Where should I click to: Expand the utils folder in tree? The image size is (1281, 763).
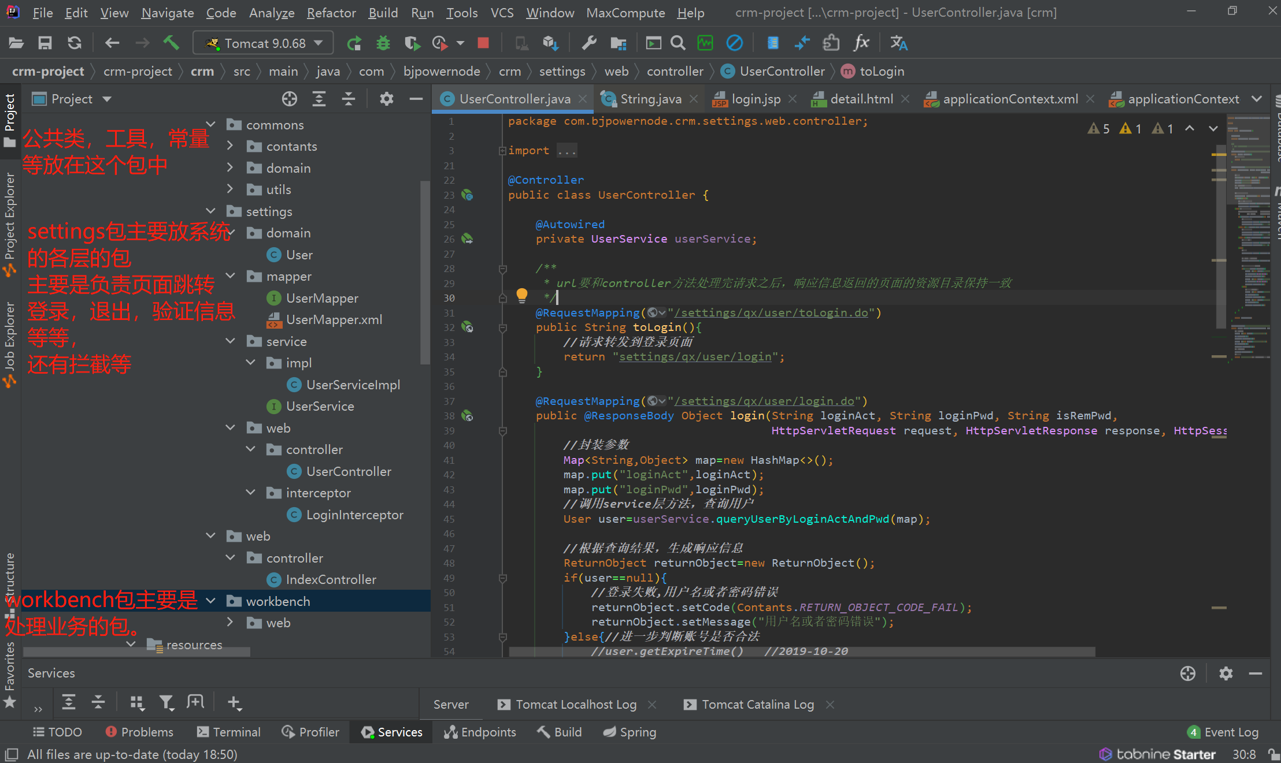click(x=230, y=189)
